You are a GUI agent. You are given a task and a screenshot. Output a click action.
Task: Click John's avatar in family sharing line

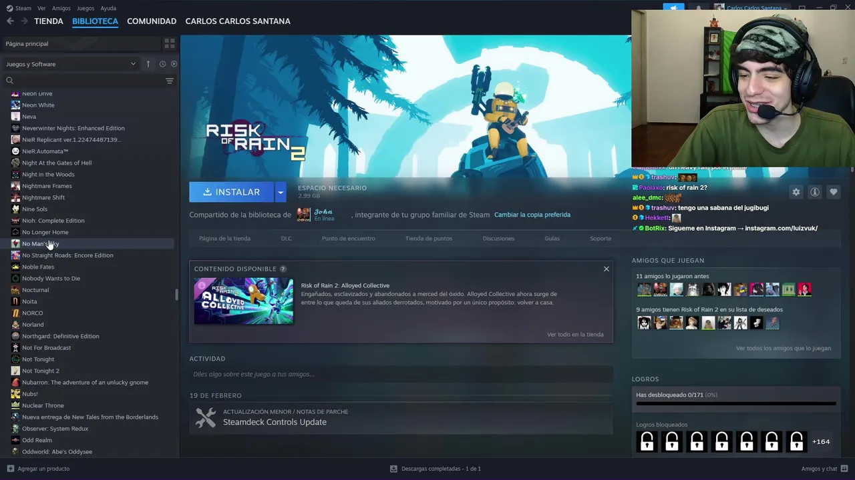pyautogui.click(x=304, y=215)
